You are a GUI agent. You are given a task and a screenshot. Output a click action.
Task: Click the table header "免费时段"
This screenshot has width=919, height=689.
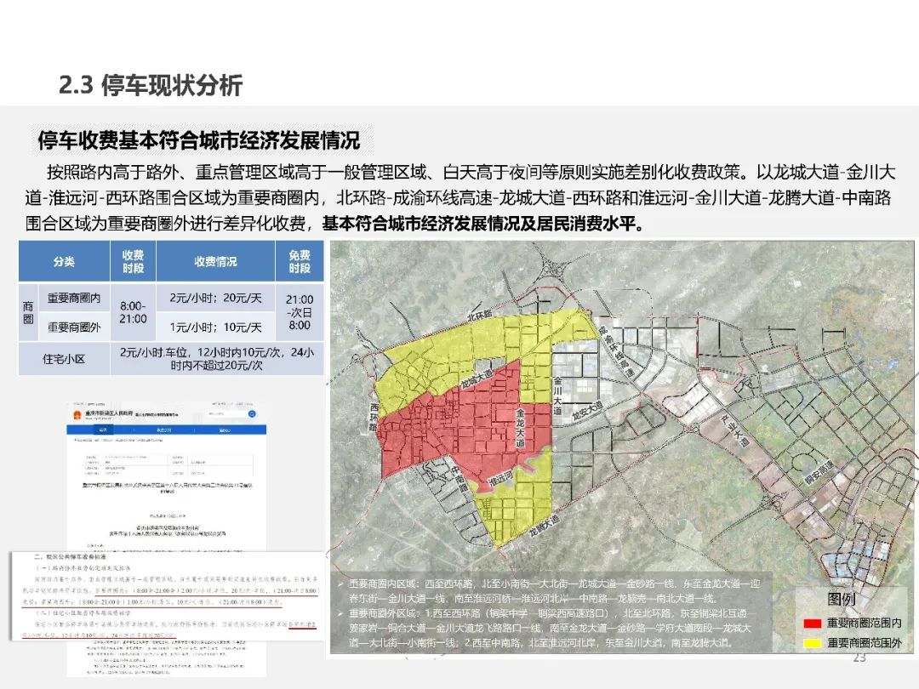click(300, 261)
